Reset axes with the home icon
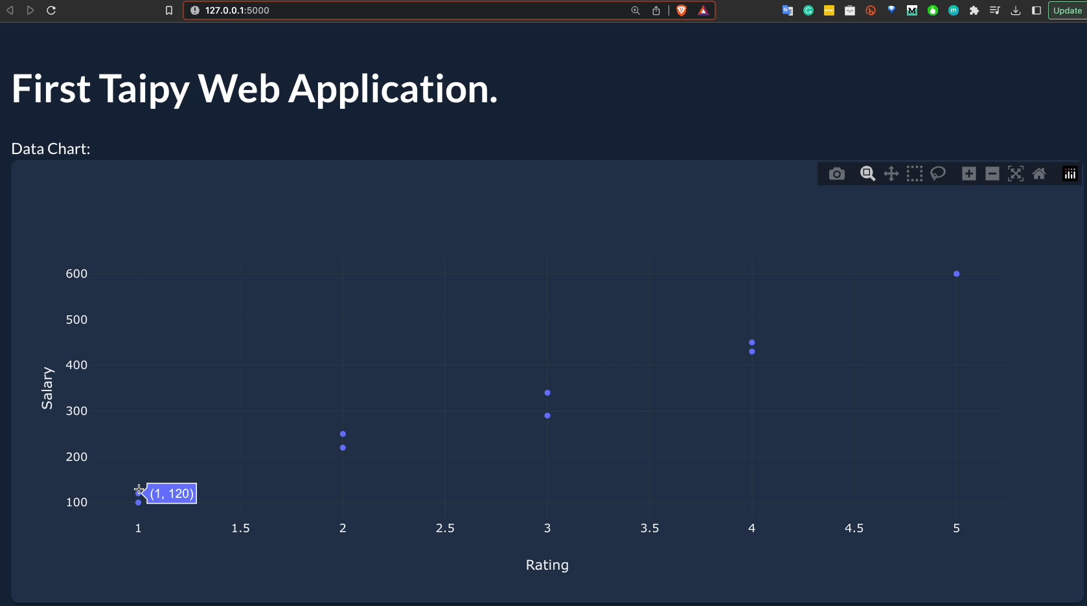The width and height of the screenshot is (1087, 606). point(1039,174)
